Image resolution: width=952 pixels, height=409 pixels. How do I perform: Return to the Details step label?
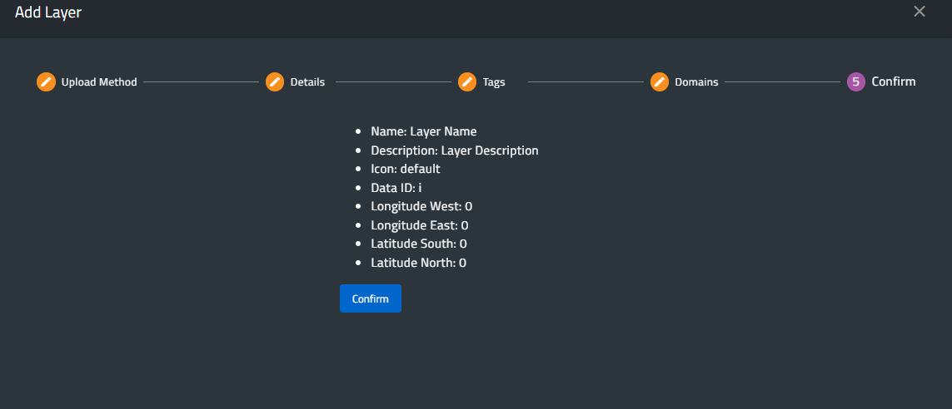click(307, 82)
